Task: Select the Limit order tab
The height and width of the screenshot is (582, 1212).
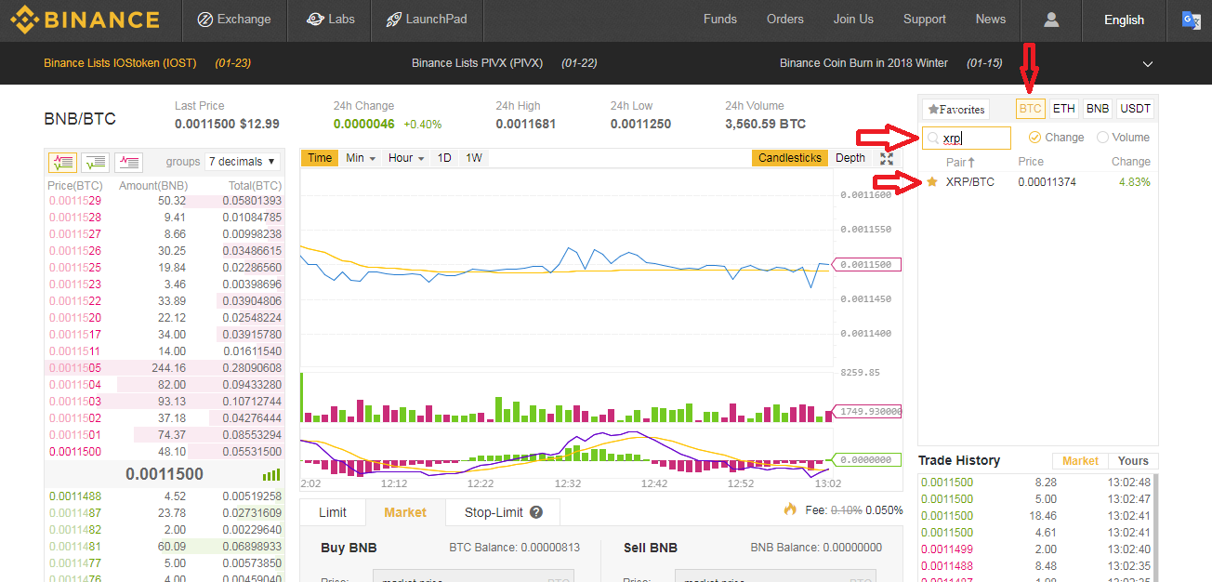Action: coord(333,512)
